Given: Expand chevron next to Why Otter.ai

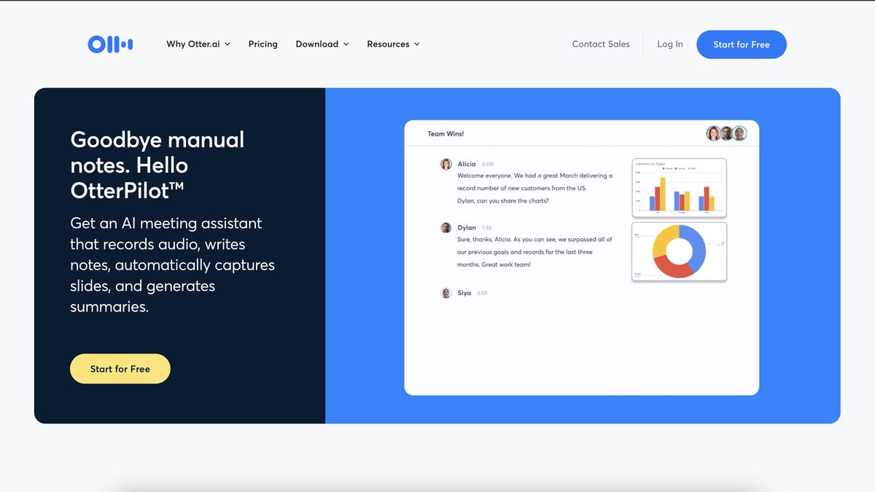Looking at the screenshot, I should pyautogui.click(x=227, y=44).
